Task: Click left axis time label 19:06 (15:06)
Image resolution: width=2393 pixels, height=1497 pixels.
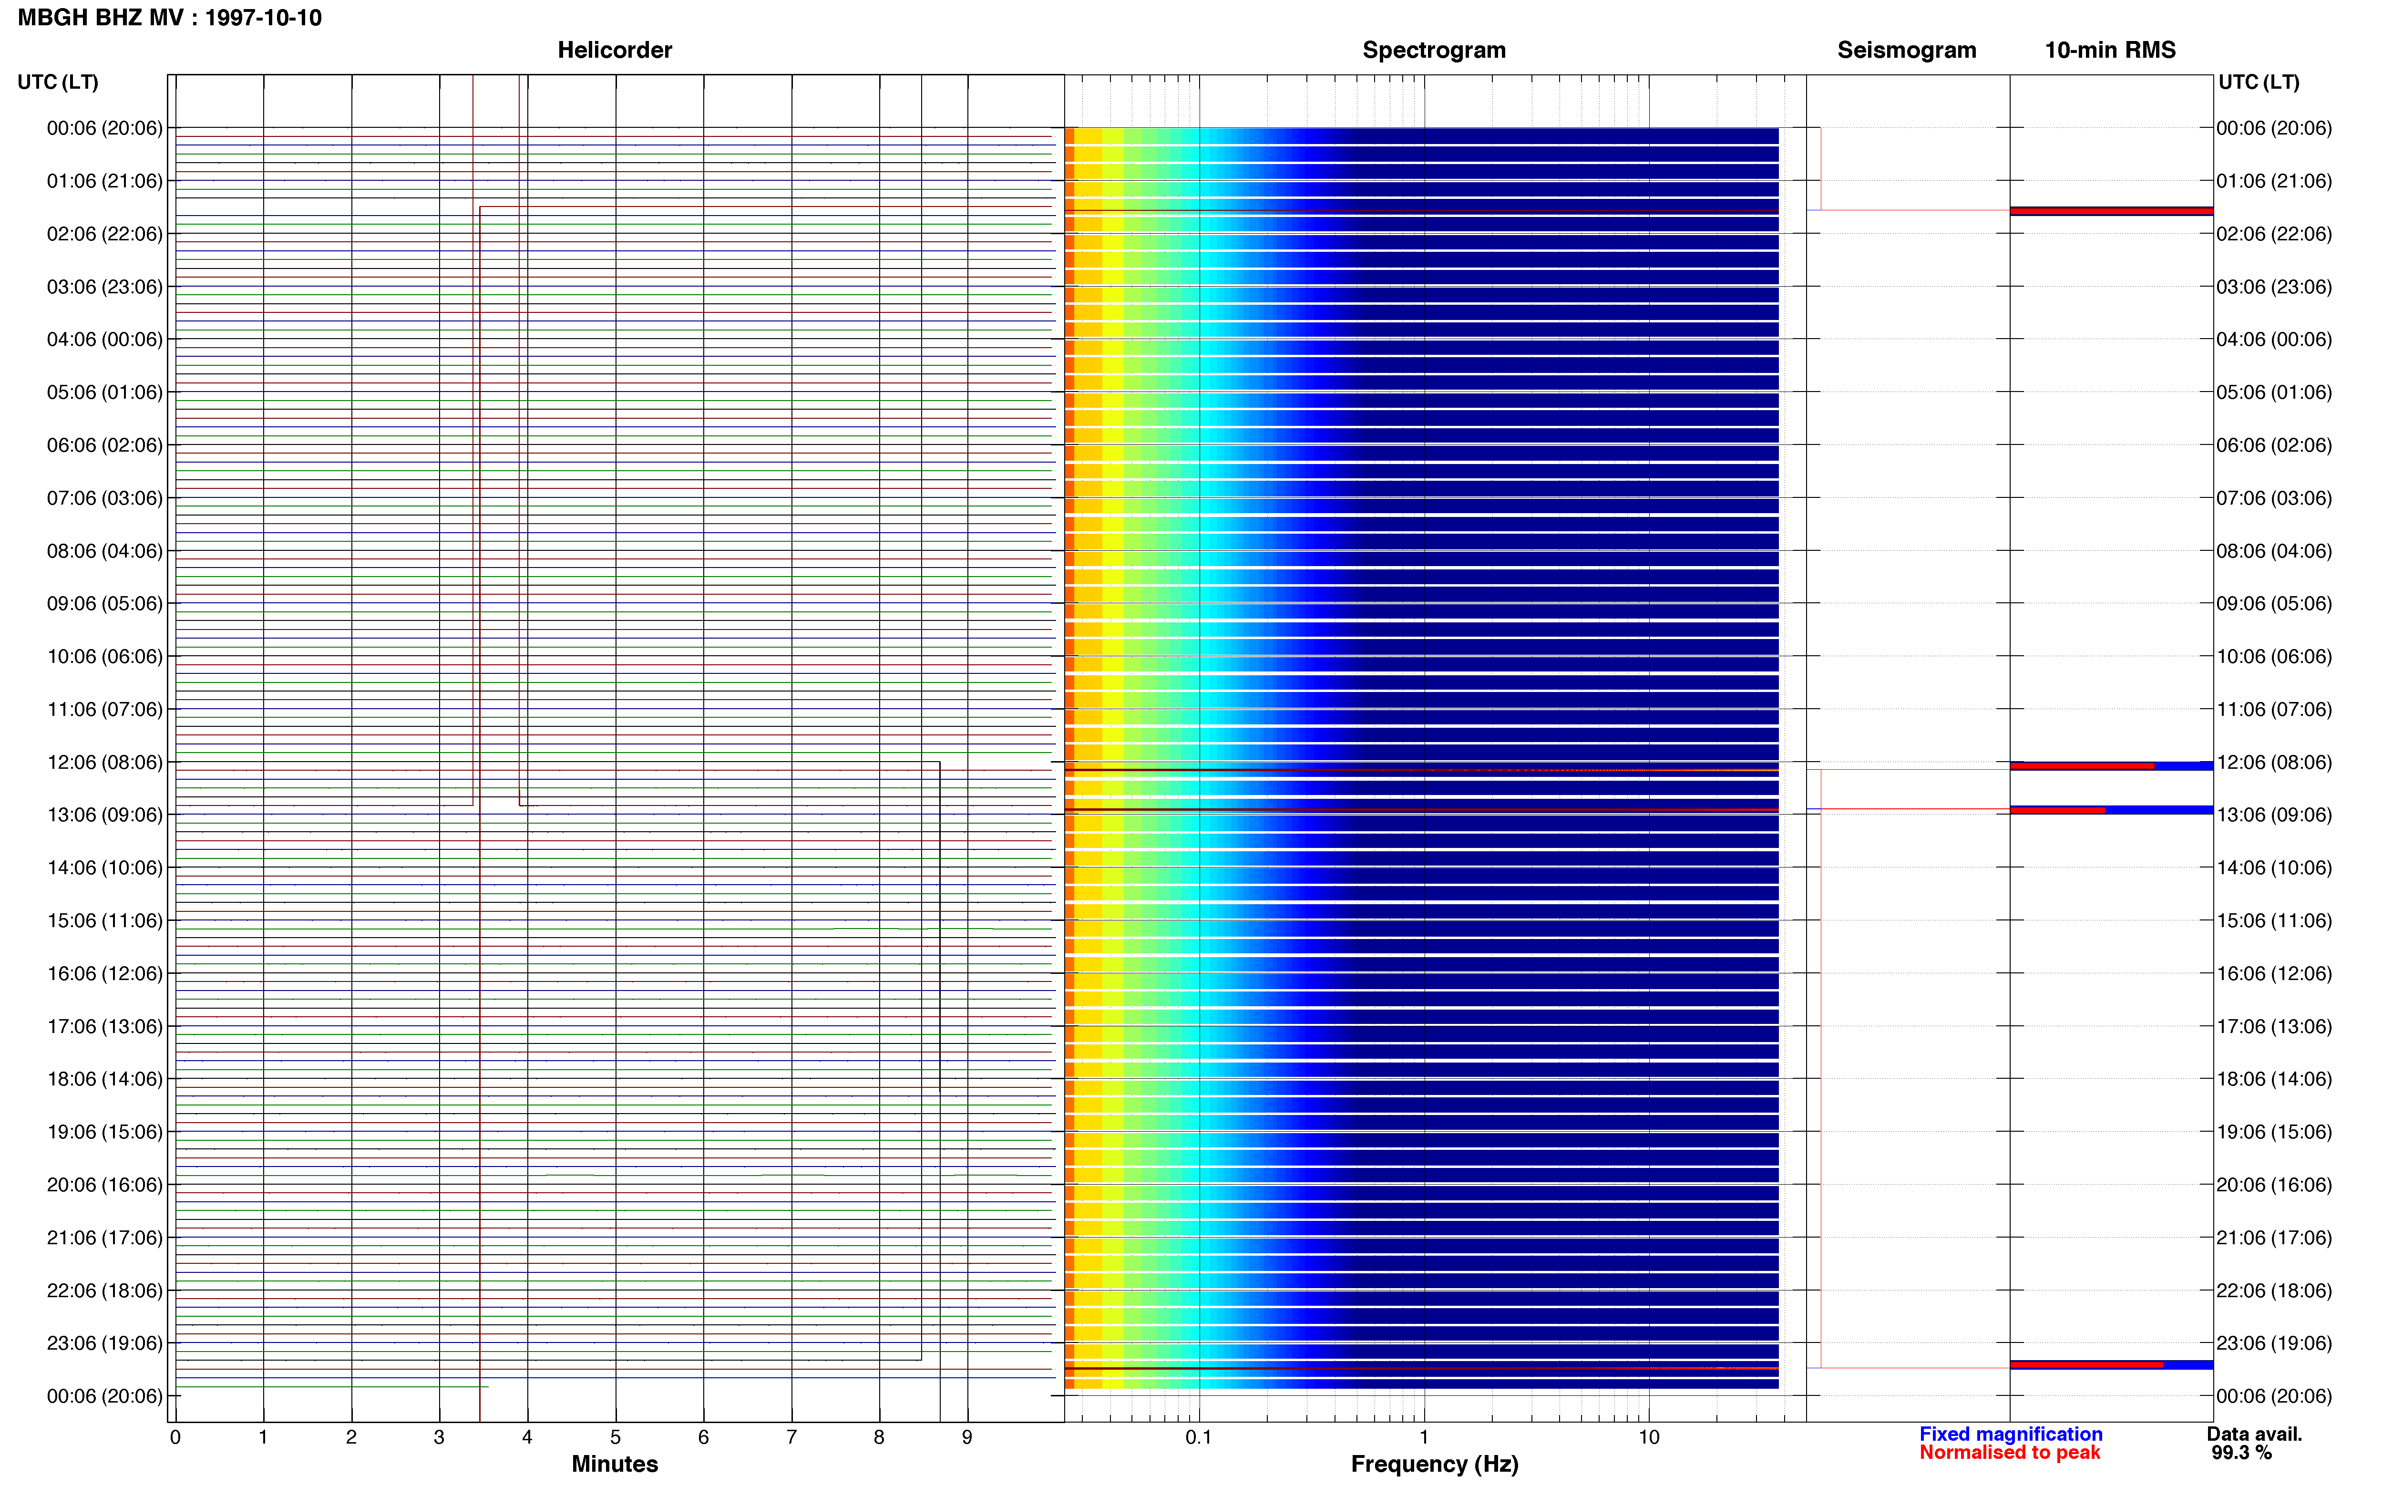Action: pyautogui.click(x=105, y=1132)
